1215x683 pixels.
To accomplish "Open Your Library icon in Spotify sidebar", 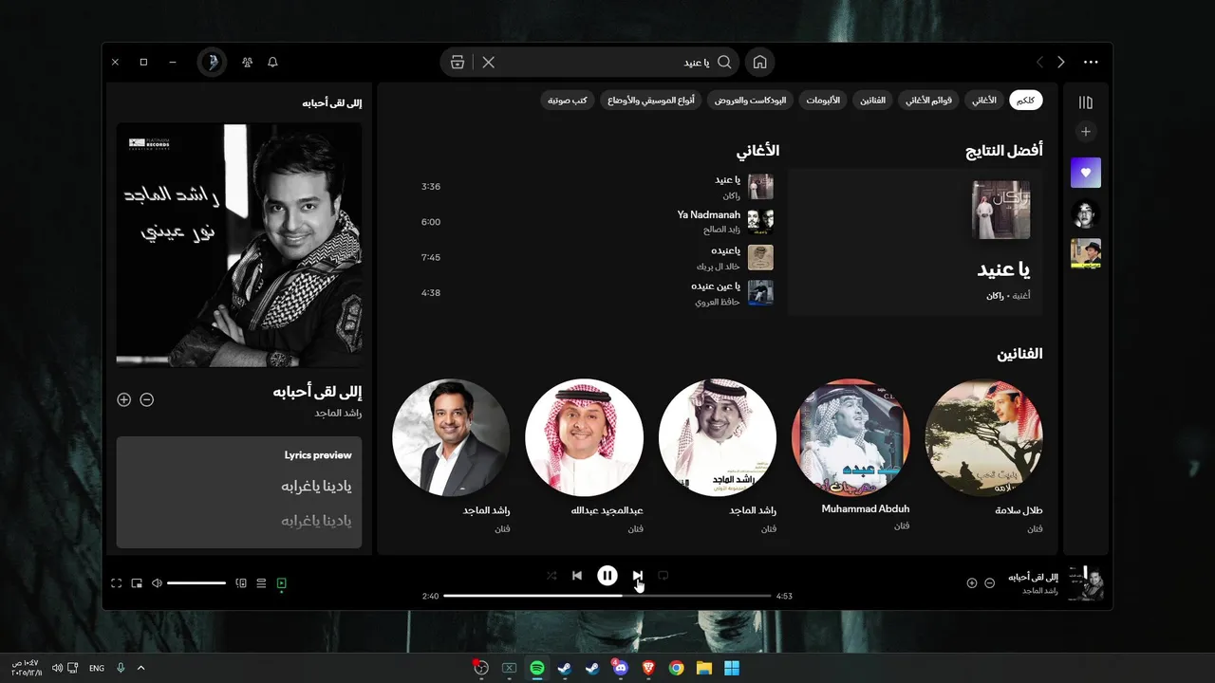I will pyautogui.click(x=1086, y=102).
